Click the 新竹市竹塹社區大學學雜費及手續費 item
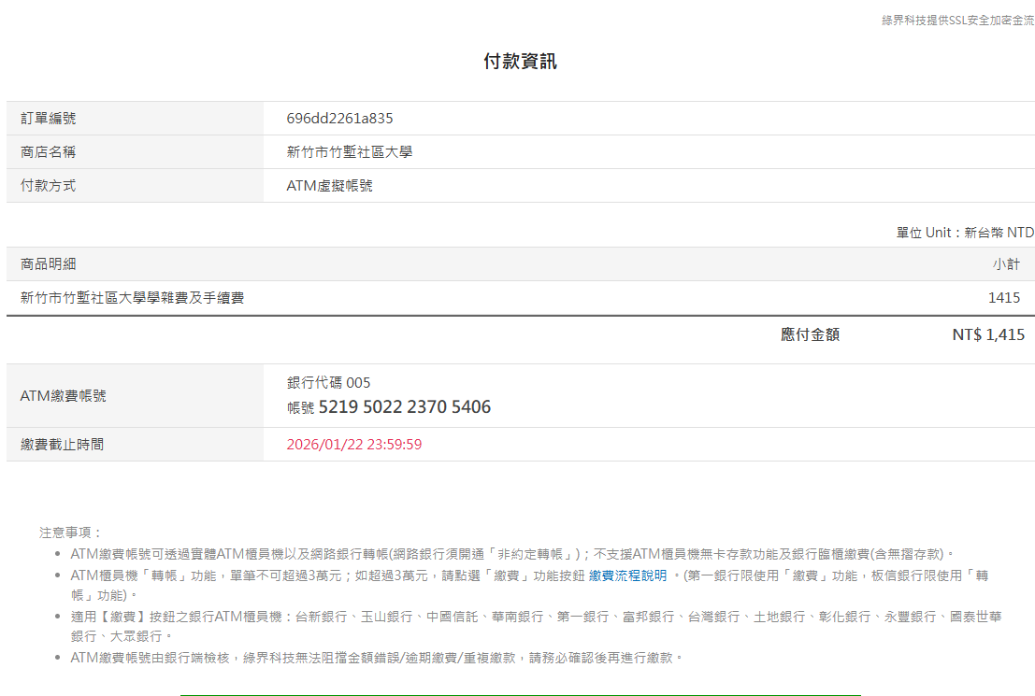 pos(133,298)
